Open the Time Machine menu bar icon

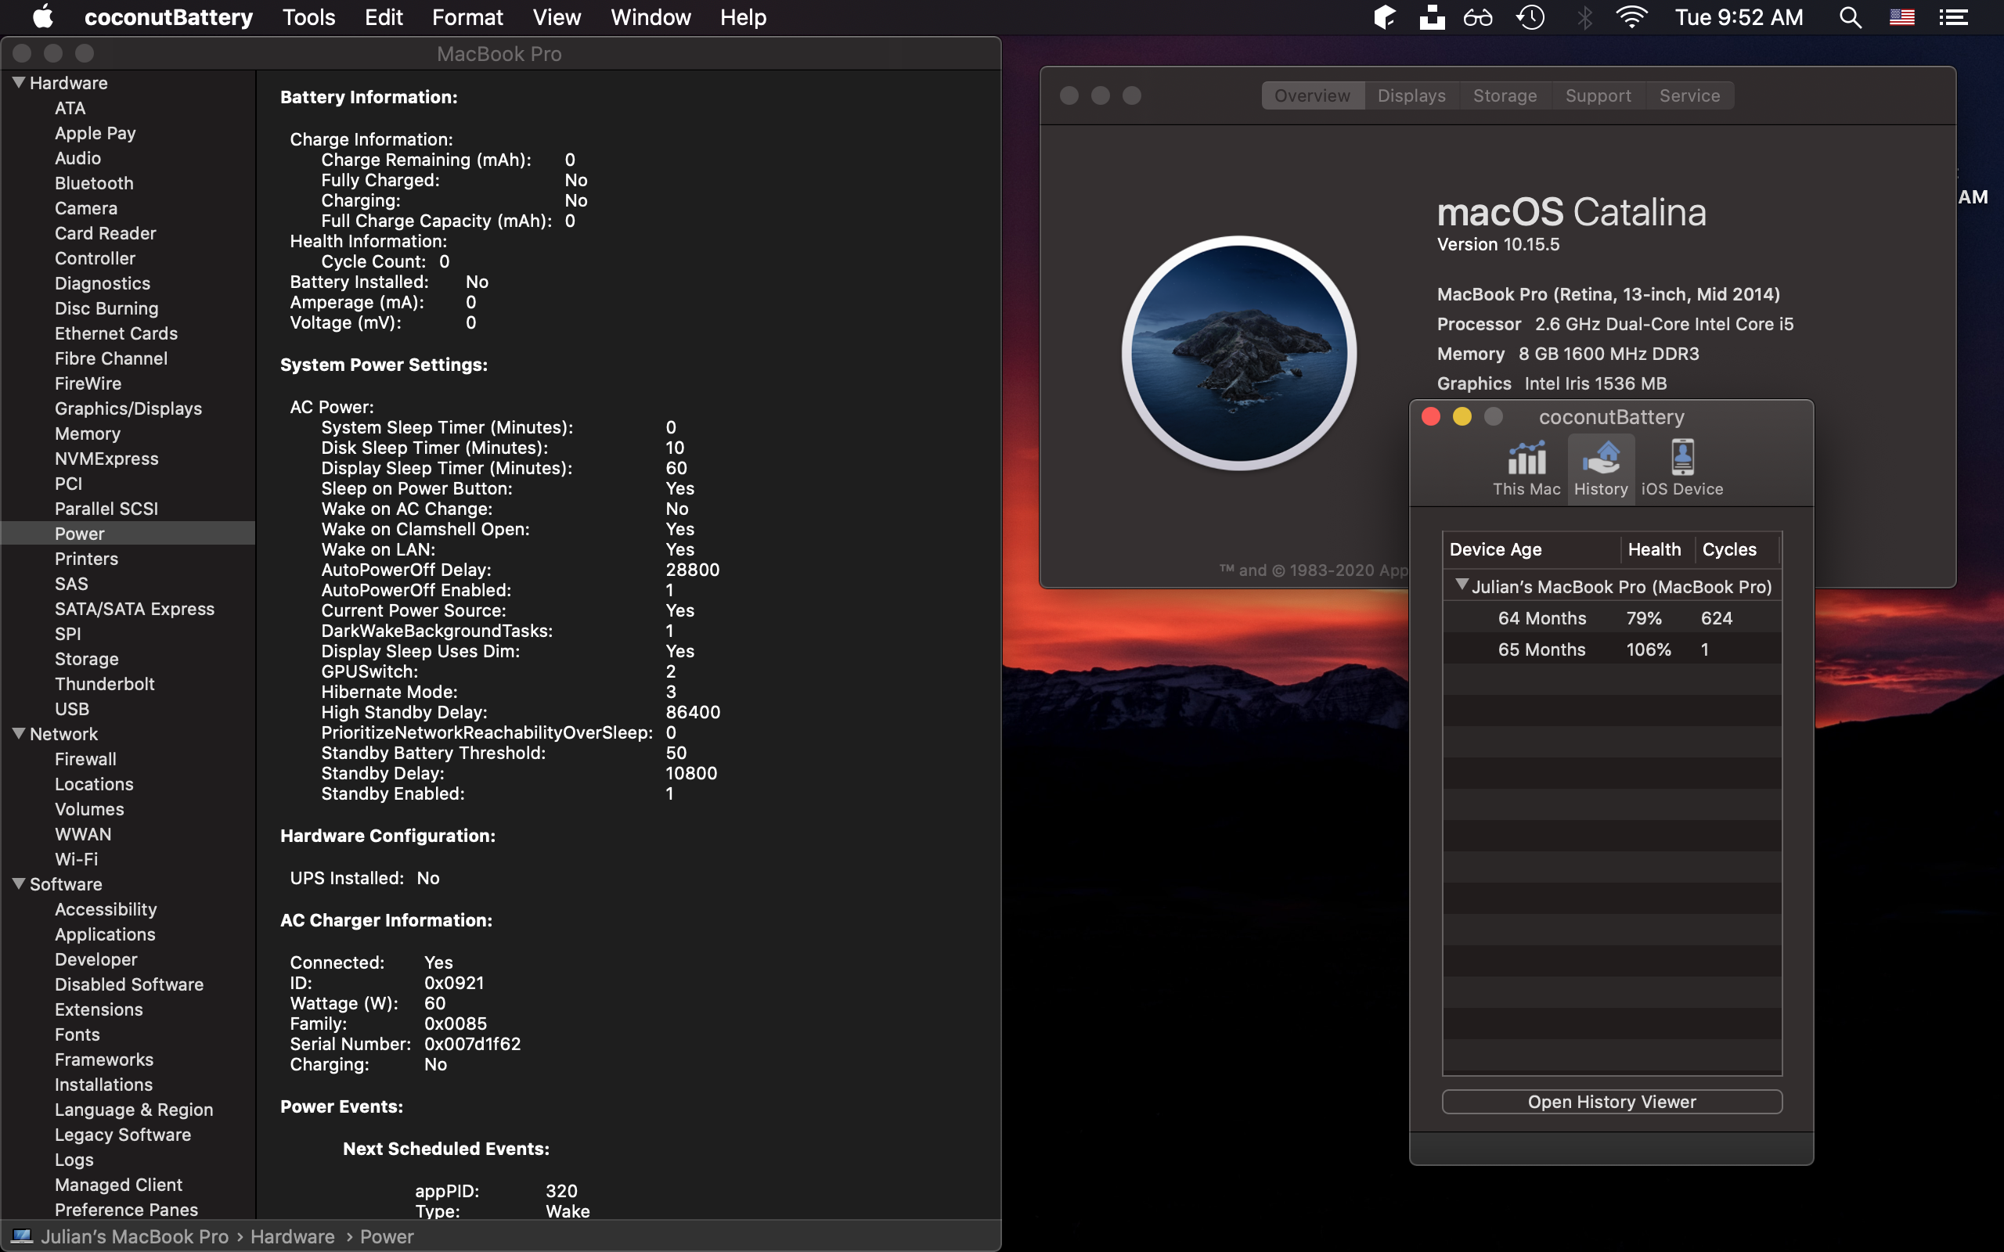coord(1530,17)
